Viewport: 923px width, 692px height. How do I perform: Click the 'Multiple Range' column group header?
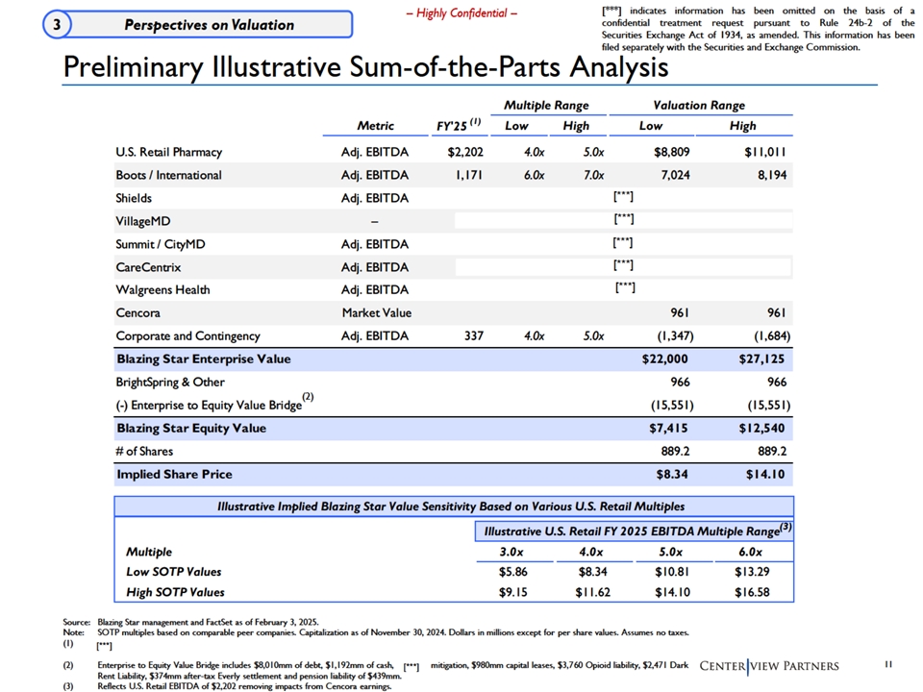[546, 106]
